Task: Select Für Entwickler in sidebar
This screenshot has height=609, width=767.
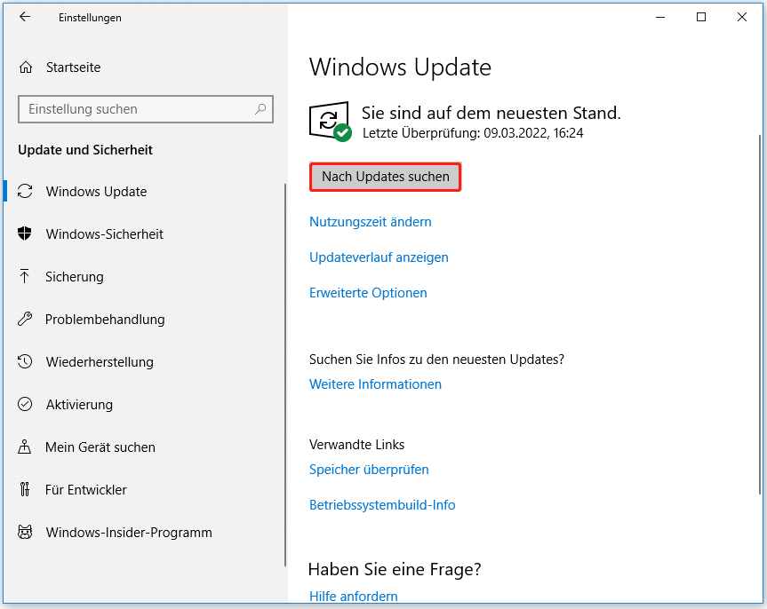Action: [86, 490]
